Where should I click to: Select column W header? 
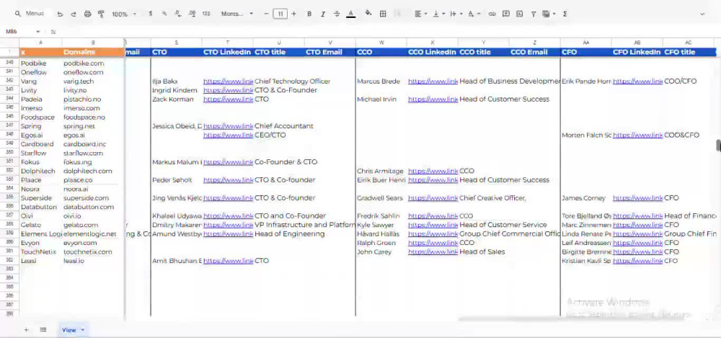381,43
